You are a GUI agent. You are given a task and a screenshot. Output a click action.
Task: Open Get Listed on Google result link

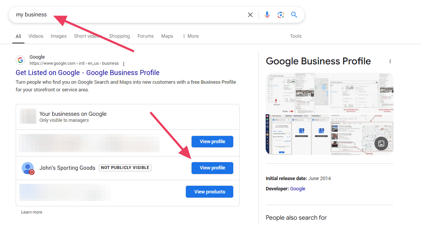click(87, 72)
